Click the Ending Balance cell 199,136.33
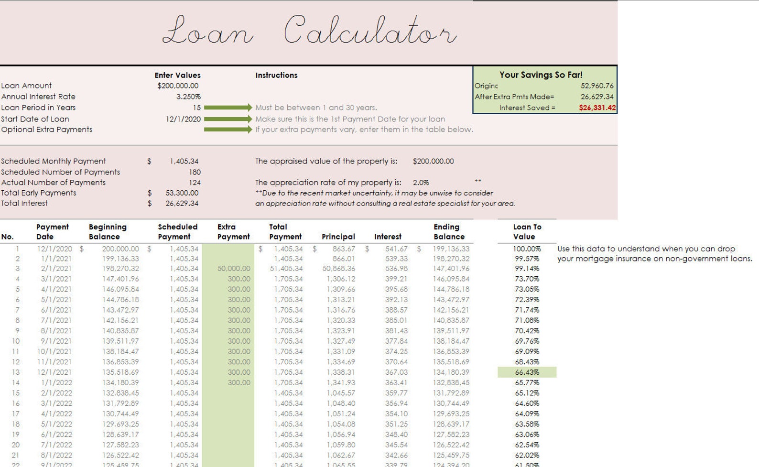 coord(451,249)
